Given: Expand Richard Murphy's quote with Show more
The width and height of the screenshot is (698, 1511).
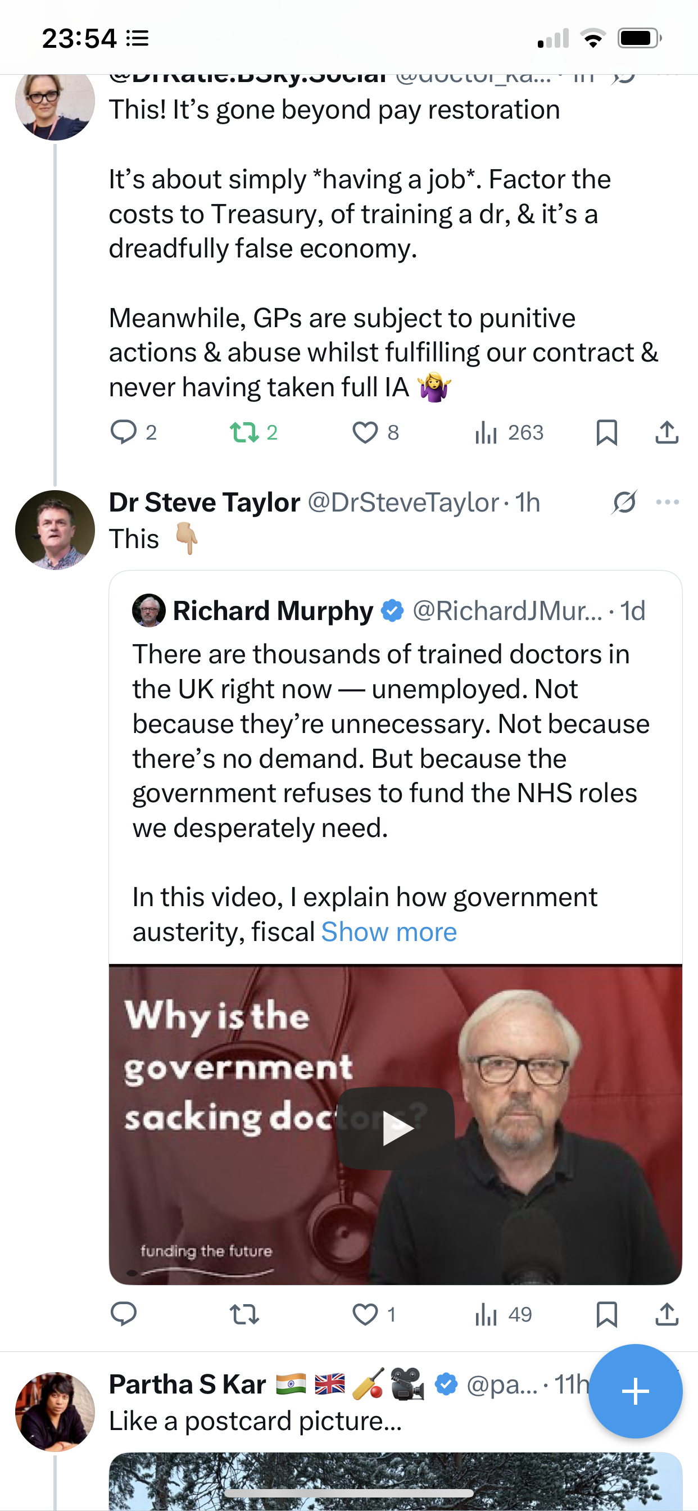Looking at the screenshot, I should (x=389, y=931).
